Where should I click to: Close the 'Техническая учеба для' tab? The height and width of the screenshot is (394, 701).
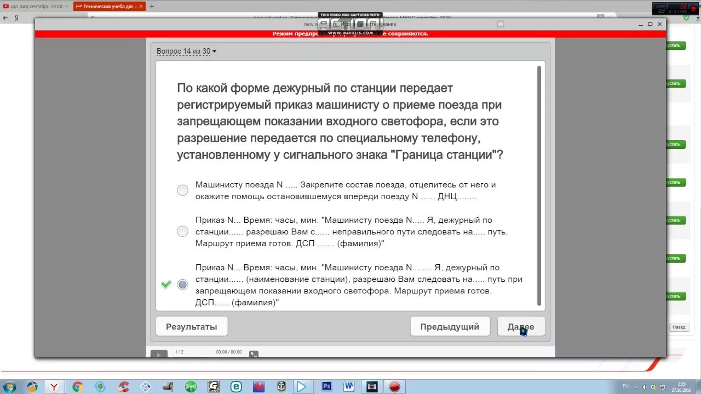(141, 6)
